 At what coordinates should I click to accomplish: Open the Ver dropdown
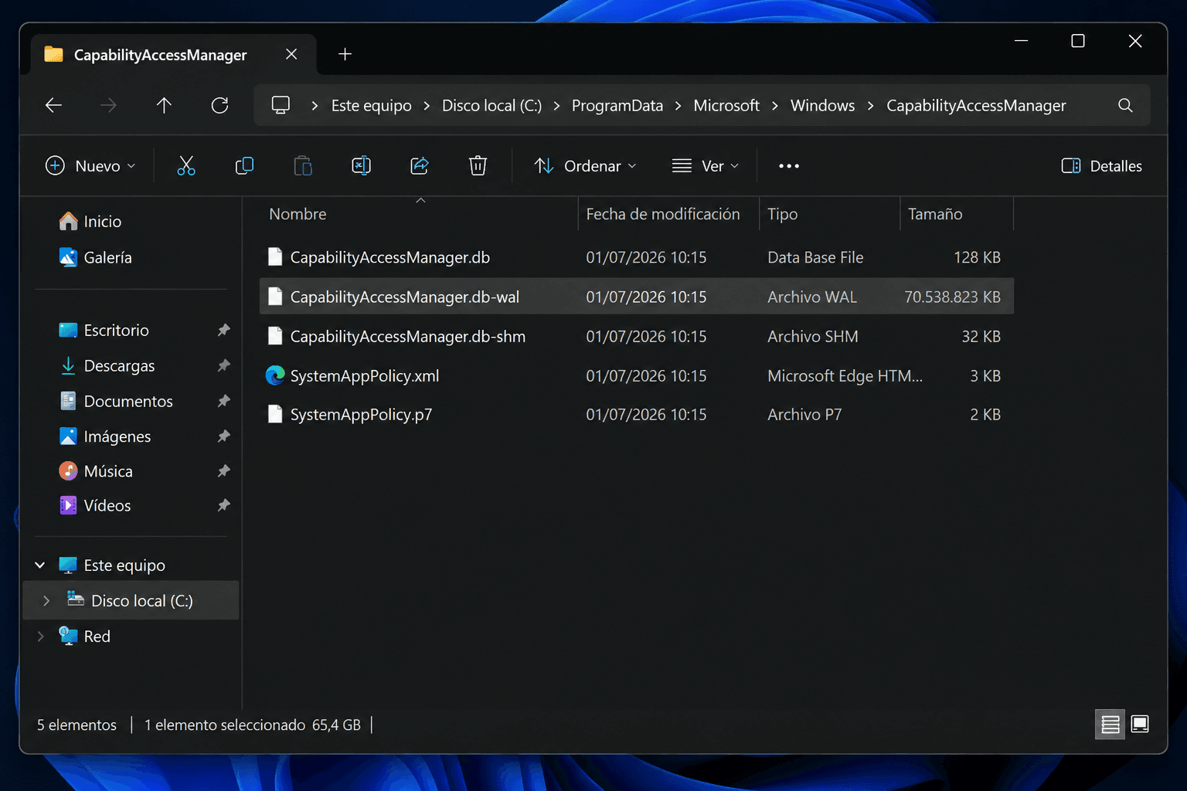[705, 166]
